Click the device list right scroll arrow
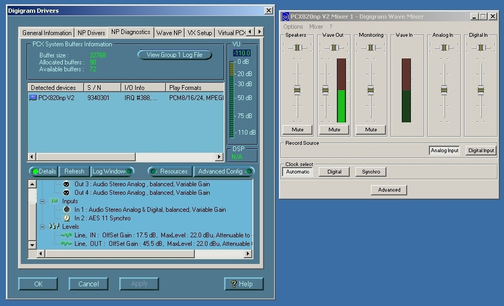Screen dimensions: 504x306 pos(219,156)
